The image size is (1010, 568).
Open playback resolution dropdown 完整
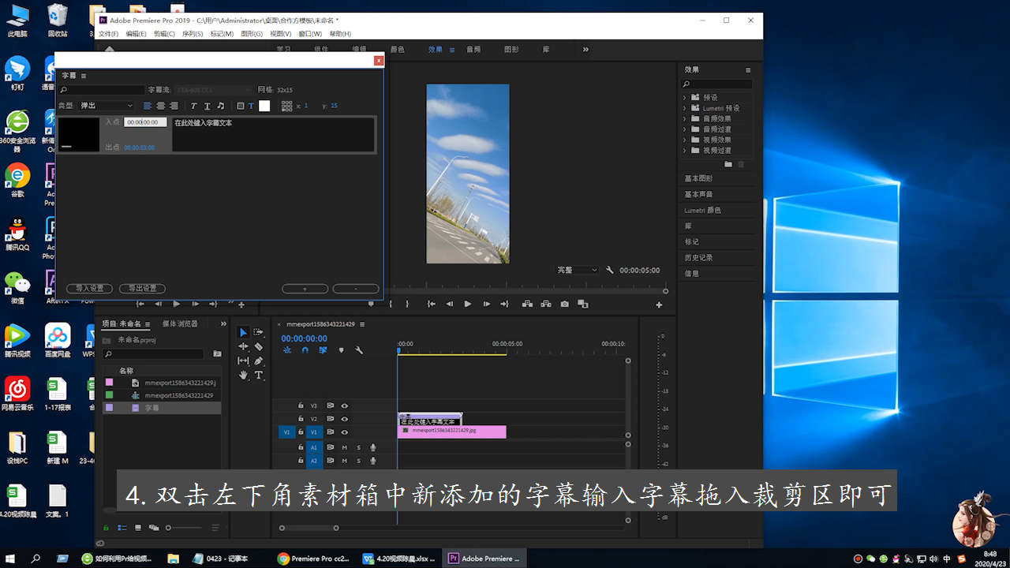coord(578,270)
